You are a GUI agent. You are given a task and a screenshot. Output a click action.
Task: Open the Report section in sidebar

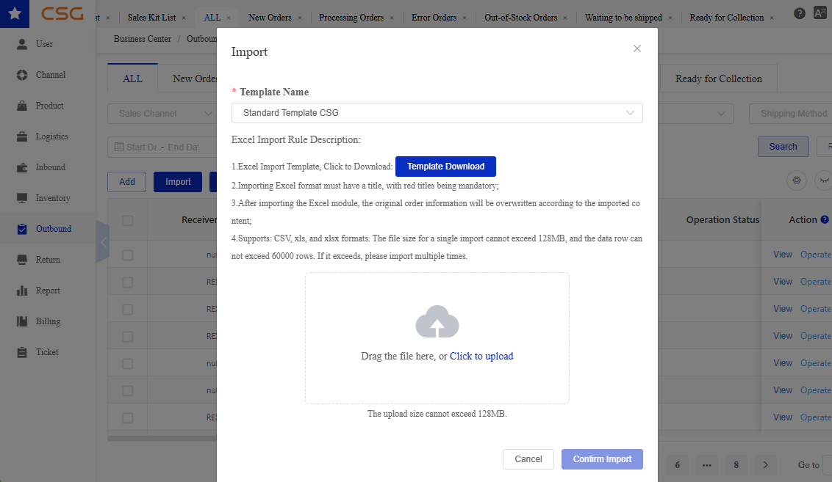pos(48,290)
